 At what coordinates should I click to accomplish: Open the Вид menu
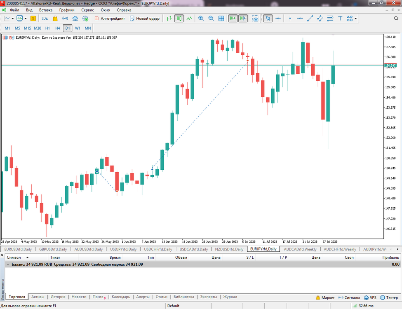[x=29, y=10]
